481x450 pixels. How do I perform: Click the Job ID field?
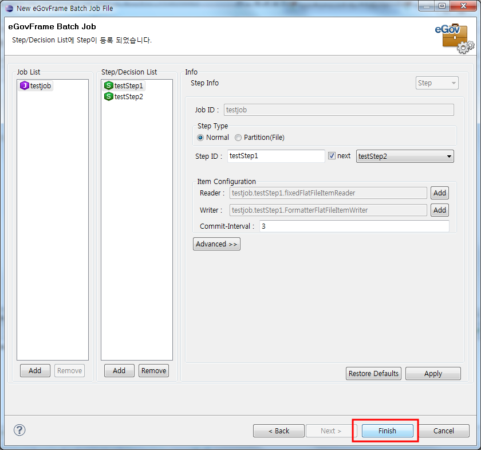(338, 110)
